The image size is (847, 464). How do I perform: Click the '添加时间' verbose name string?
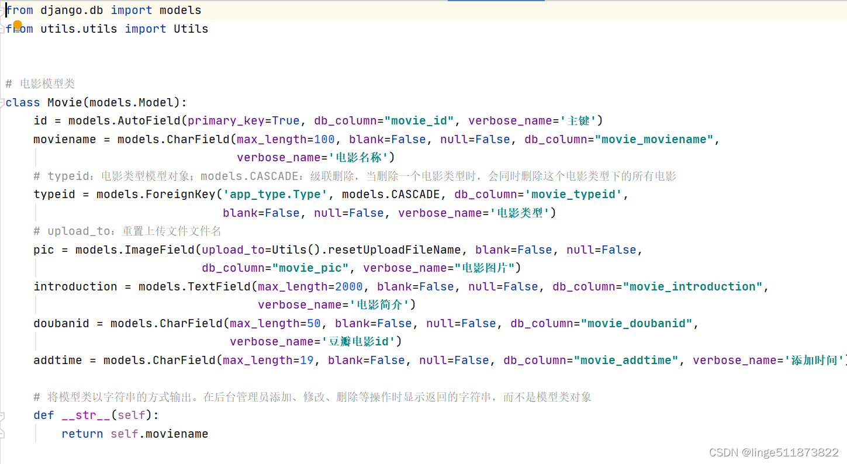coord(815,360)
